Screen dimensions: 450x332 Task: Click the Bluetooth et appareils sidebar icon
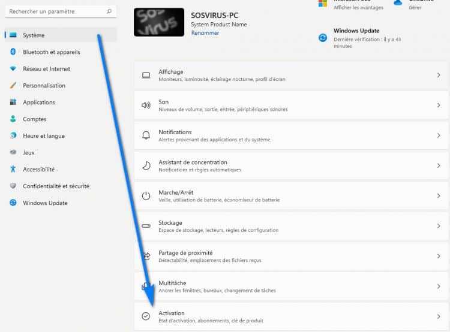pos(13,52)
